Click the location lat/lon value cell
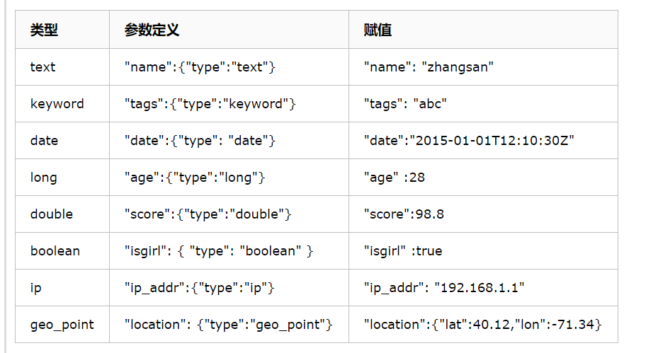646x353 pixels. pos(483,325)
